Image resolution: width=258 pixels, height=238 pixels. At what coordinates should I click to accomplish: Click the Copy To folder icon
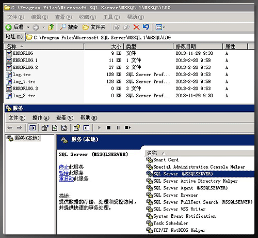[x=126, y=27]
